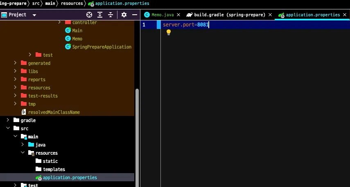350x187 pixels.
Task: Click the server.port property key
Action: tap(179, 25)
